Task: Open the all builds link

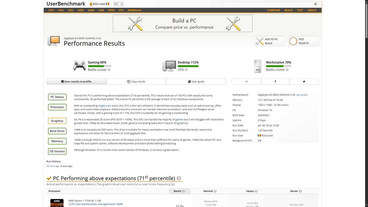Action: pyautogui.click(x=302, y=95)
